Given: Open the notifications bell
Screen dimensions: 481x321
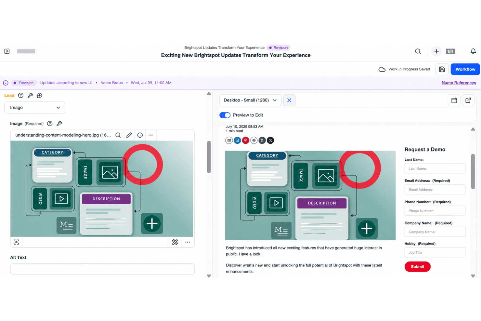Looking at the screenshot, I should [x=473, y=51].
